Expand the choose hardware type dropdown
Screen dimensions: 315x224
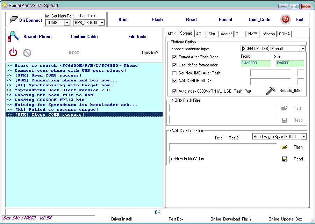point(303,49)
